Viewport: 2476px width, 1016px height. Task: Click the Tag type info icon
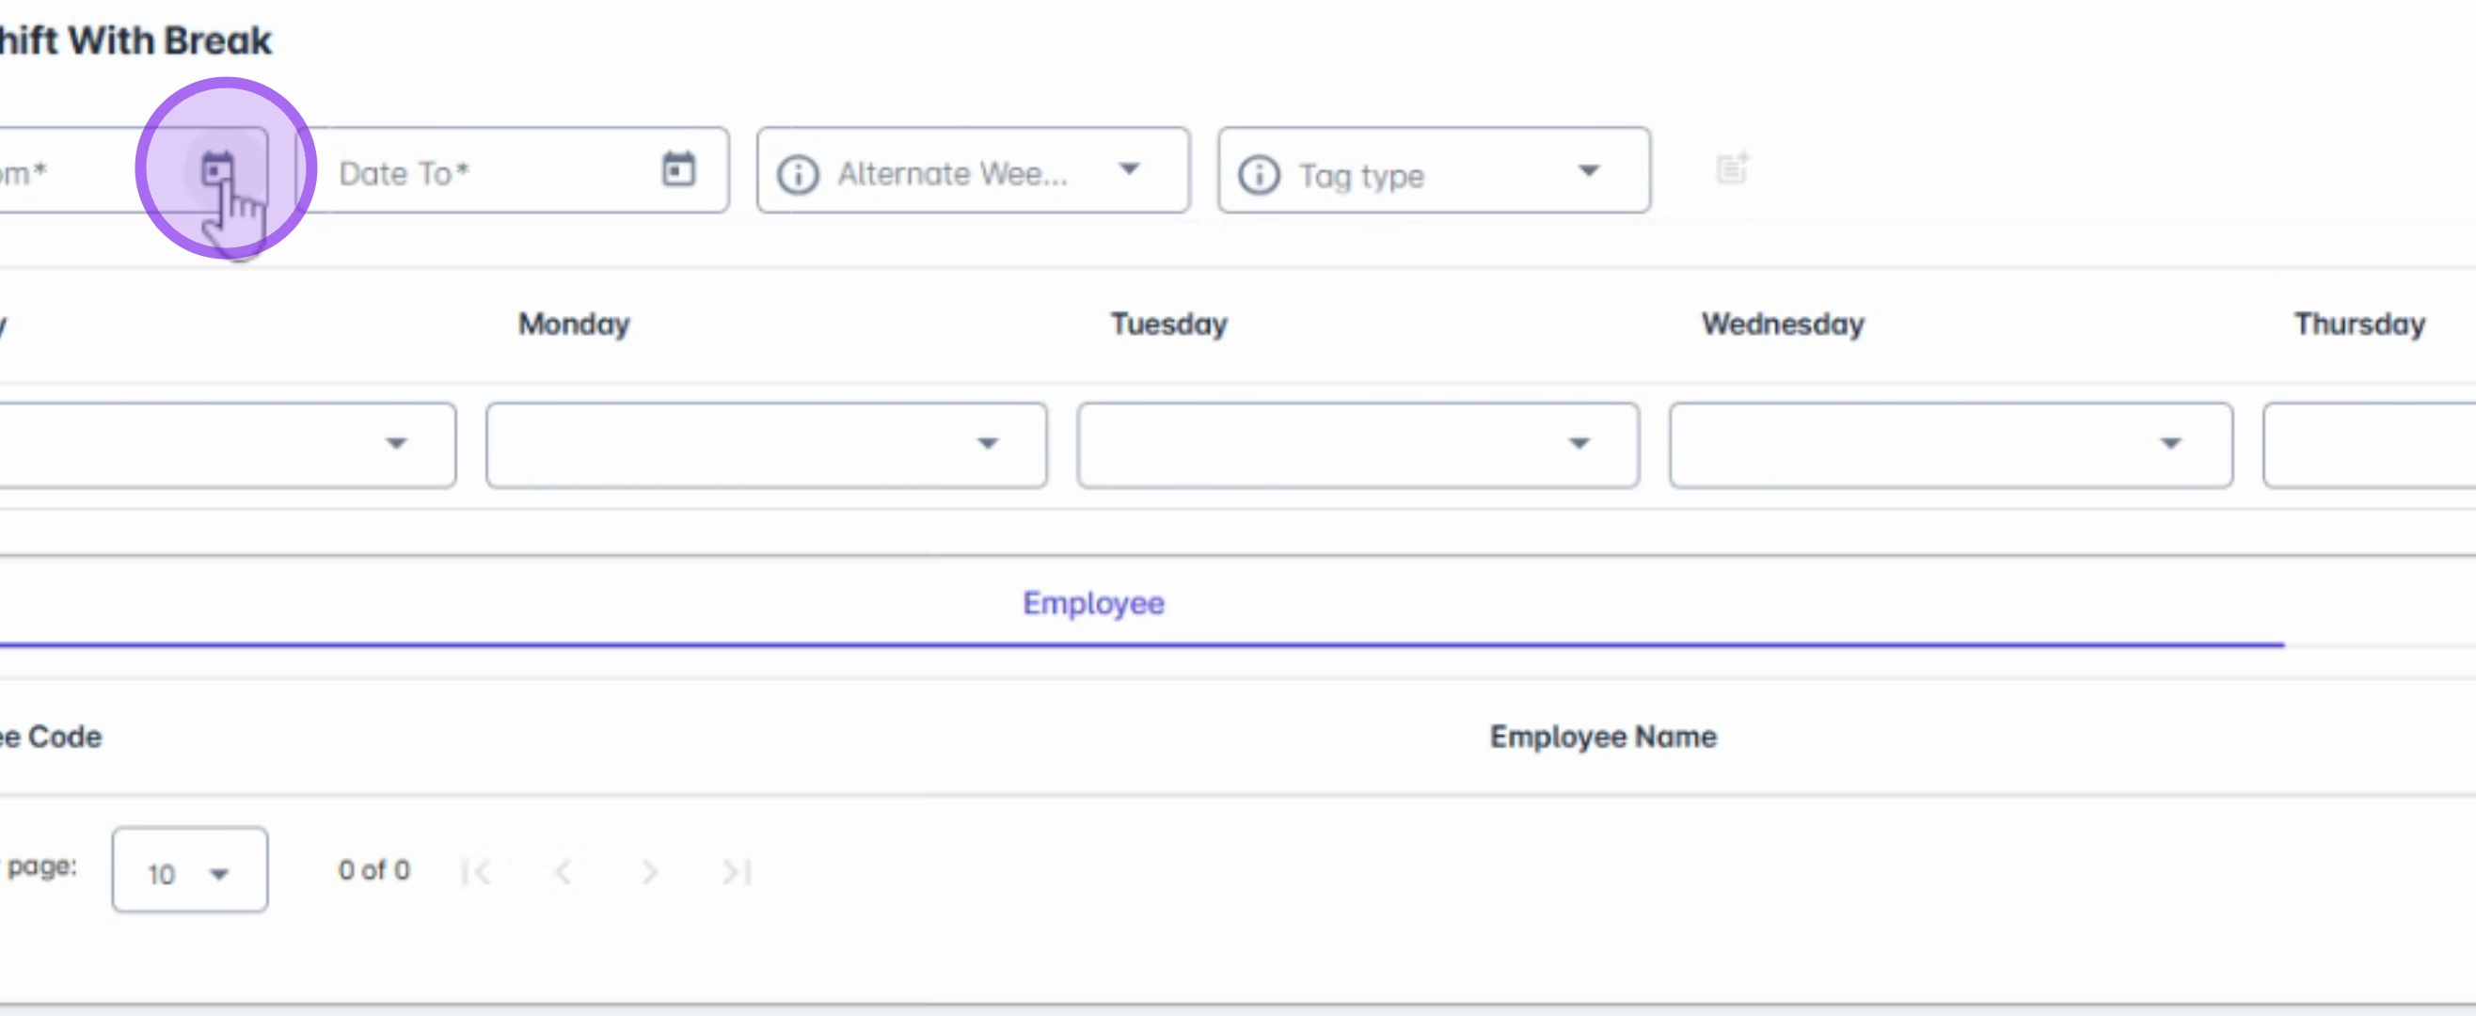coord(1258,175)
